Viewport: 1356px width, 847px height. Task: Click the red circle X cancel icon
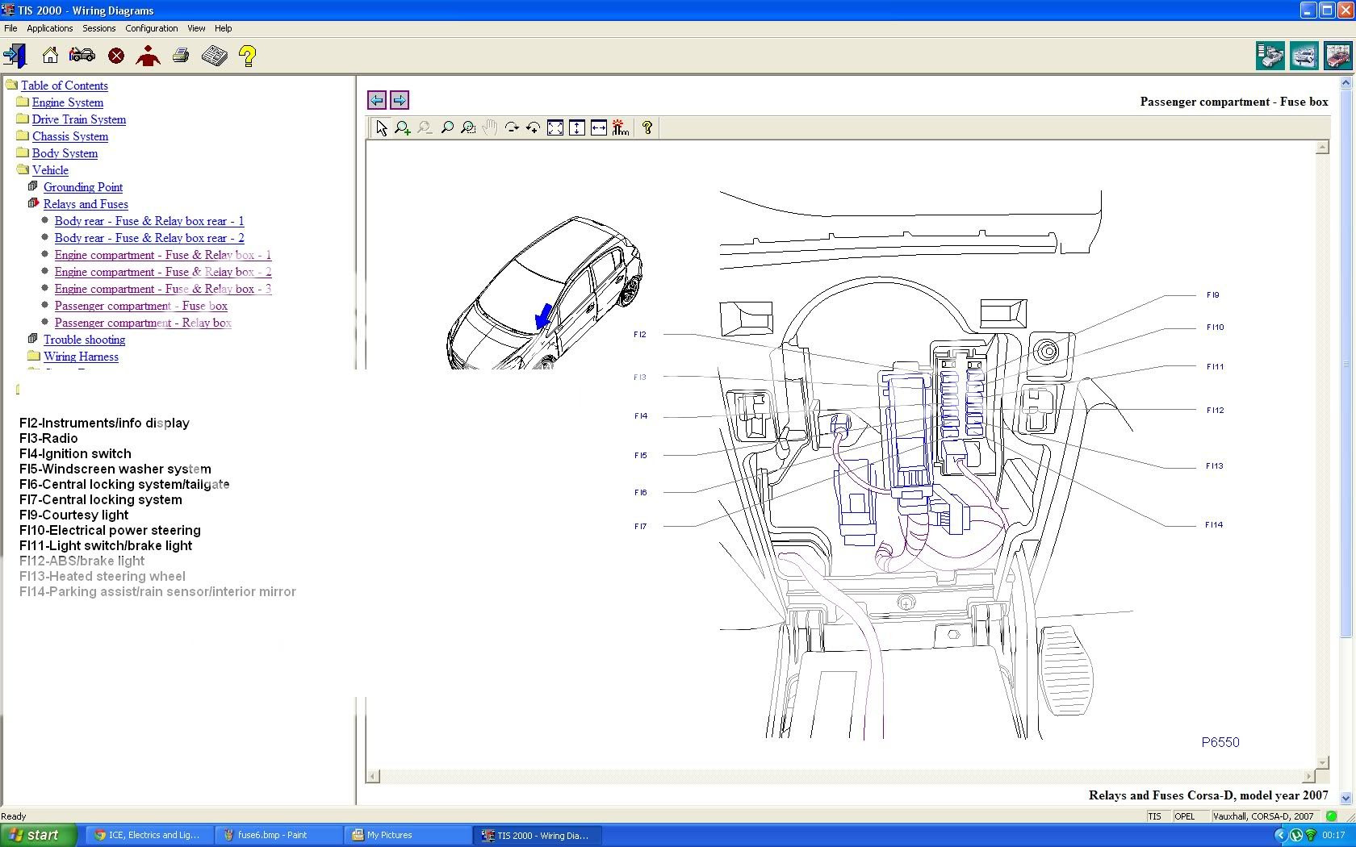[116, 56]
